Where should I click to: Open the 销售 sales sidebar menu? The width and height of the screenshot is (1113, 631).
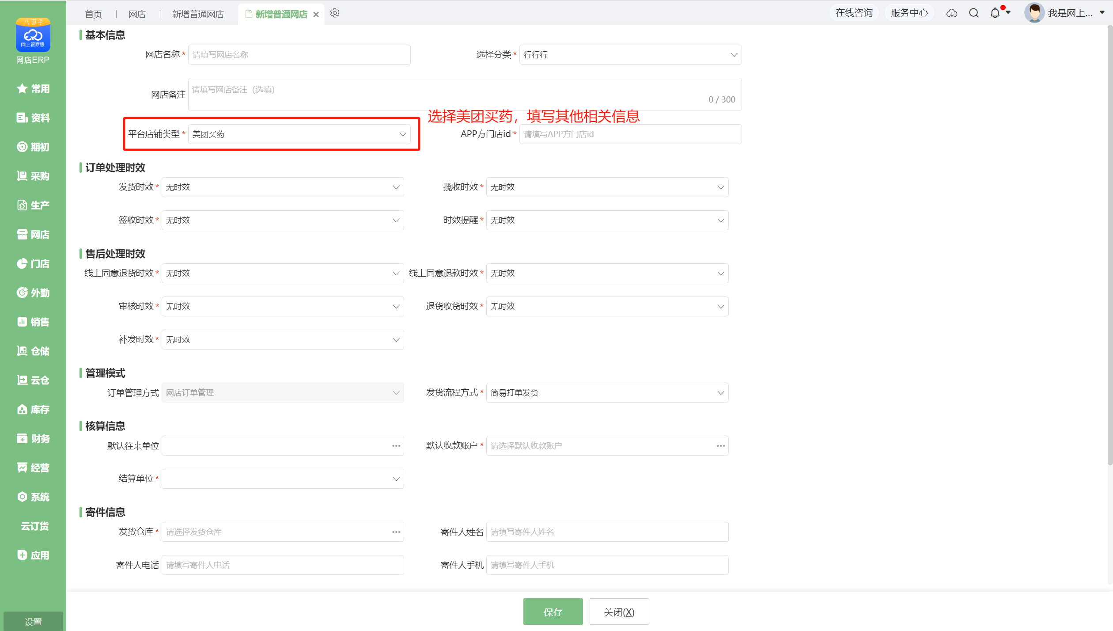(33, 322)
